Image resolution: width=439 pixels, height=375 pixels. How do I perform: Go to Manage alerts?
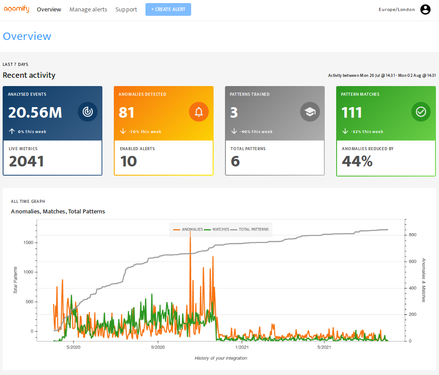(x=88, y=10)
